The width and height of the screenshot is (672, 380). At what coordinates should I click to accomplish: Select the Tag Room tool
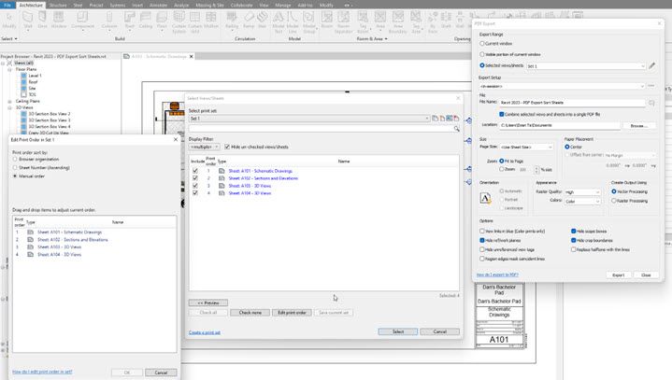click(x=363, y=22)
